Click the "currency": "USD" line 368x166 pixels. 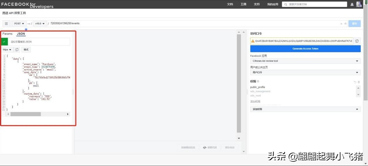coord(40,96)
